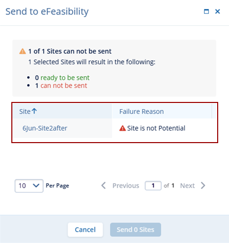Click the Site sort ascending arrow
This screenshot has height=243, width=229.
(x=34, y=111)
